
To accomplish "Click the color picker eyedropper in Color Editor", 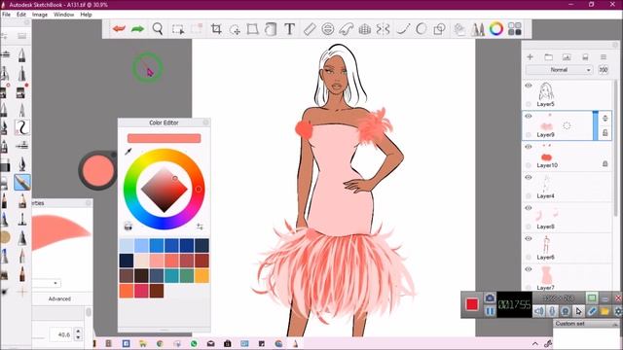I will click(x=128, y=152).
